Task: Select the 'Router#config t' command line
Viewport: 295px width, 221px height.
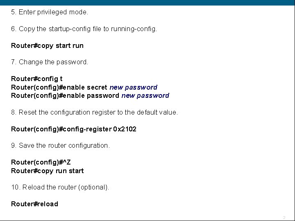Action: [x=37, y=79]
